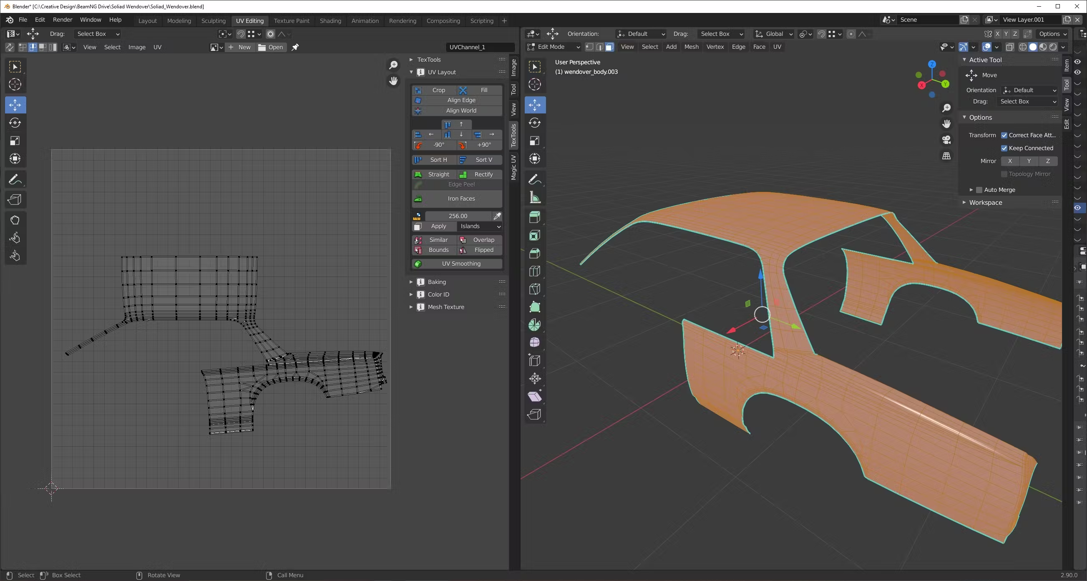Uncheck Keep Connected option
The height and width of the screenshot is (581, 1087).
[1004, 148]
